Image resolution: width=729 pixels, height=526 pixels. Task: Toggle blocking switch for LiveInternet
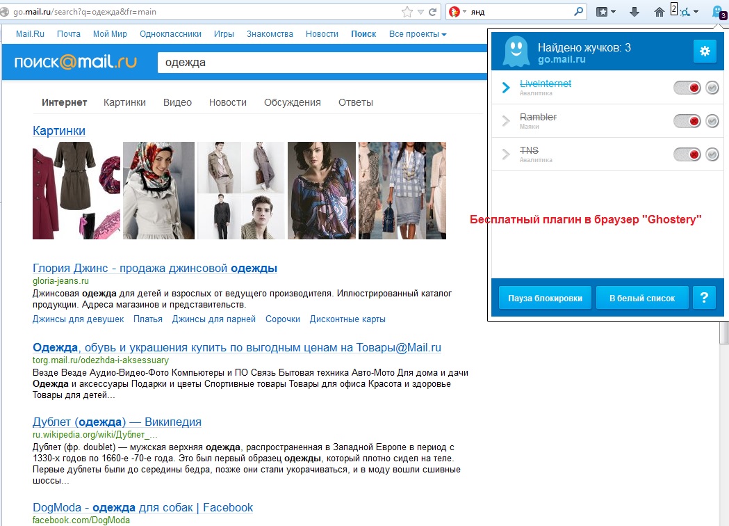(x=687, y=88)
